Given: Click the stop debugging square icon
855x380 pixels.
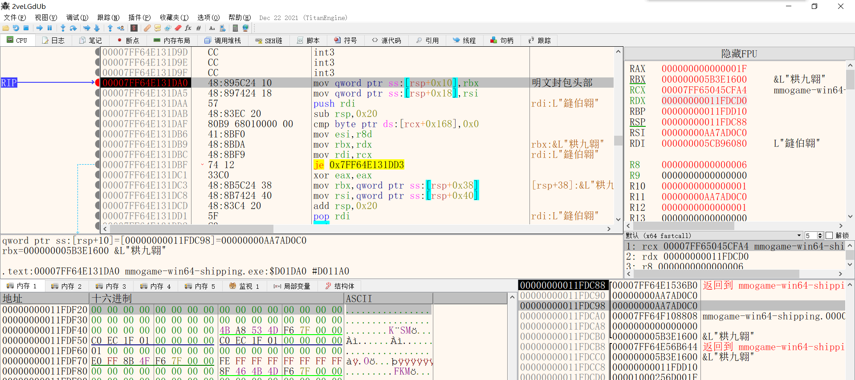Looking at the screenshot, I should [26, 28].
